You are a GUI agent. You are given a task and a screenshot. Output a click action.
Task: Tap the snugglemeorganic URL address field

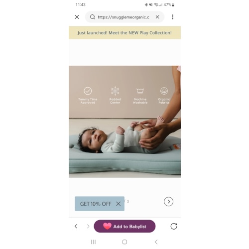click(124, 17)
